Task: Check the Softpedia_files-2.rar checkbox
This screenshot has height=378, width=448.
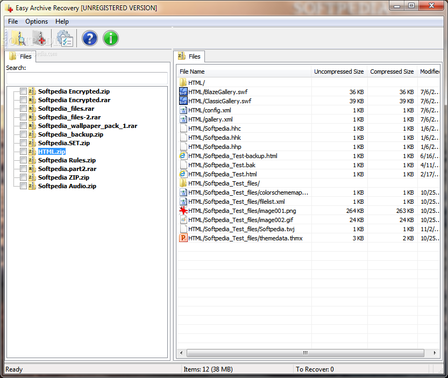Action: coord(24,117)
